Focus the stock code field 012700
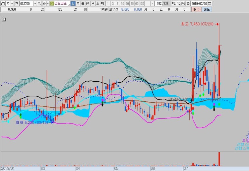This screenshot has width=249, height=171. point(26,3)
